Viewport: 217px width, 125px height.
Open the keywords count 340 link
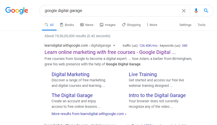[185, 46]
